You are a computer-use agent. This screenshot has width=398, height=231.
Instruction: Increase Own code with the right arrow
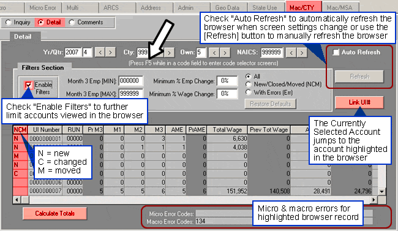tap(225, 53)
